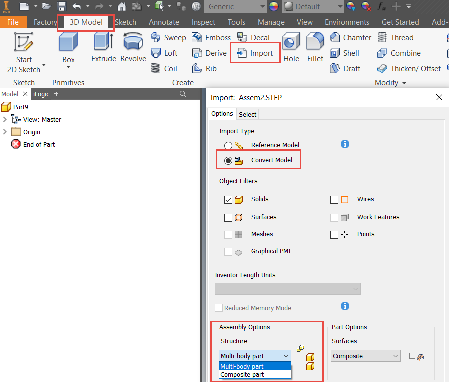
Task: Select the Combine tool
Action: (x=399, y=53)
